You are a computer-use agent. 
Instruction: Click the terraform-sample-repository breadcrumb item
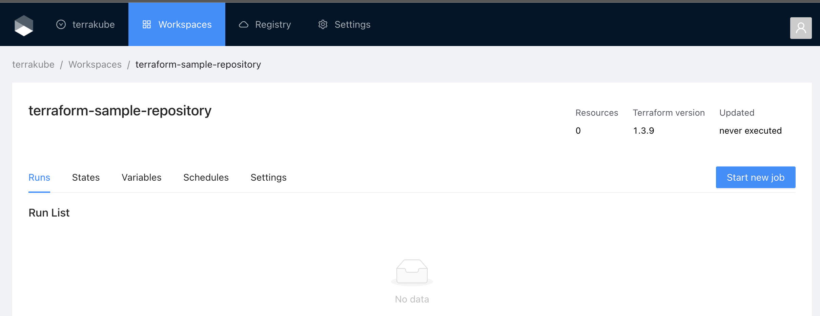pyautogui.click(x=198, y=65)
